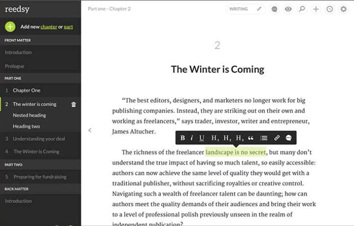Open the front matter Introduction item
Viewport: 354px width, 226px height.
(x=18, y=52)
